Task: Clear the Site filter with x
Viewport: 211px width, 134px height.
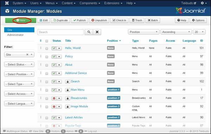Action: point(27,55)
